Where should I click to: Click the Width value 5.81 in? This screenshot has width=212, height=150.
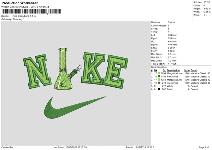[x=207, y=12]
